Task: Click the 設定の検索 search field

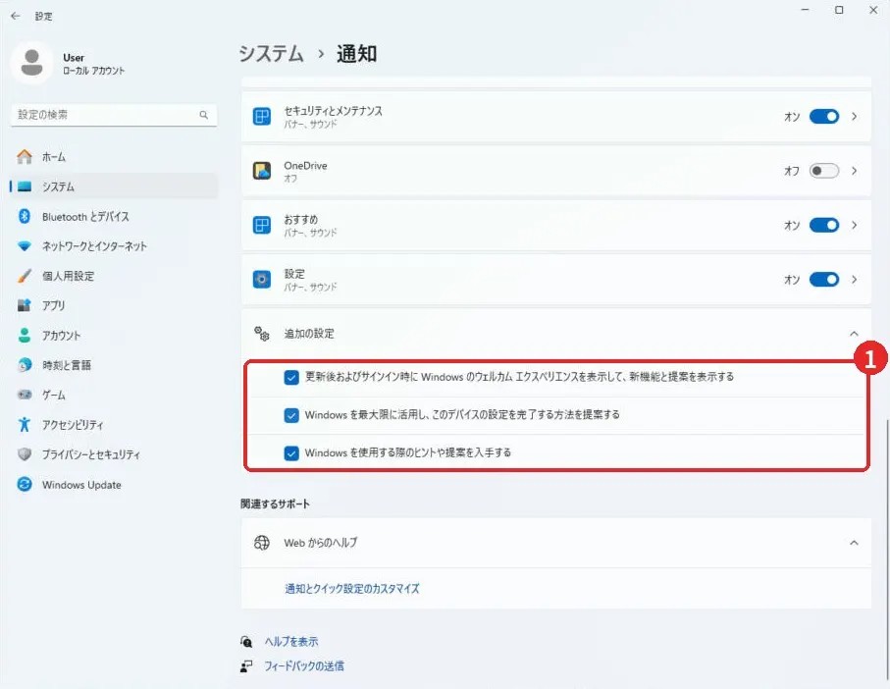Action: click(x=114, y=115)
